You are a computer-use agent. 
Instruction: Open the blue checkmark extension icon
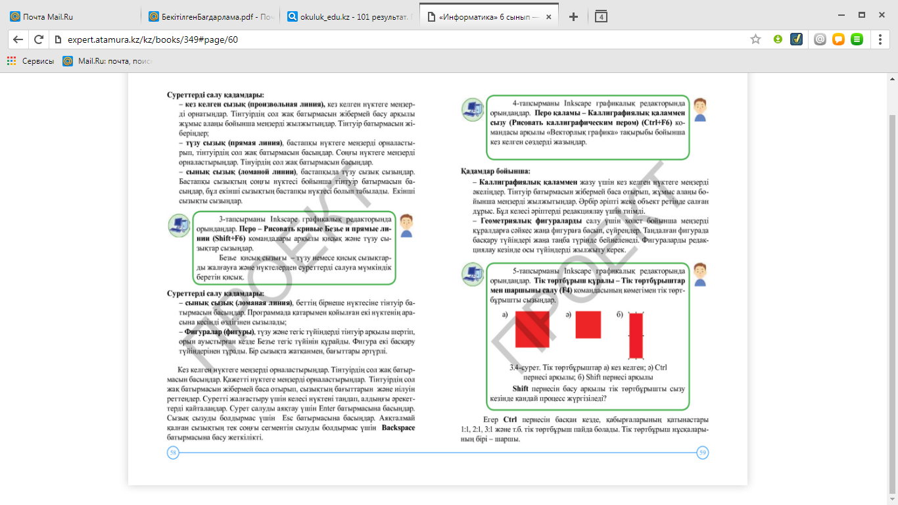[x=796, y=39]
